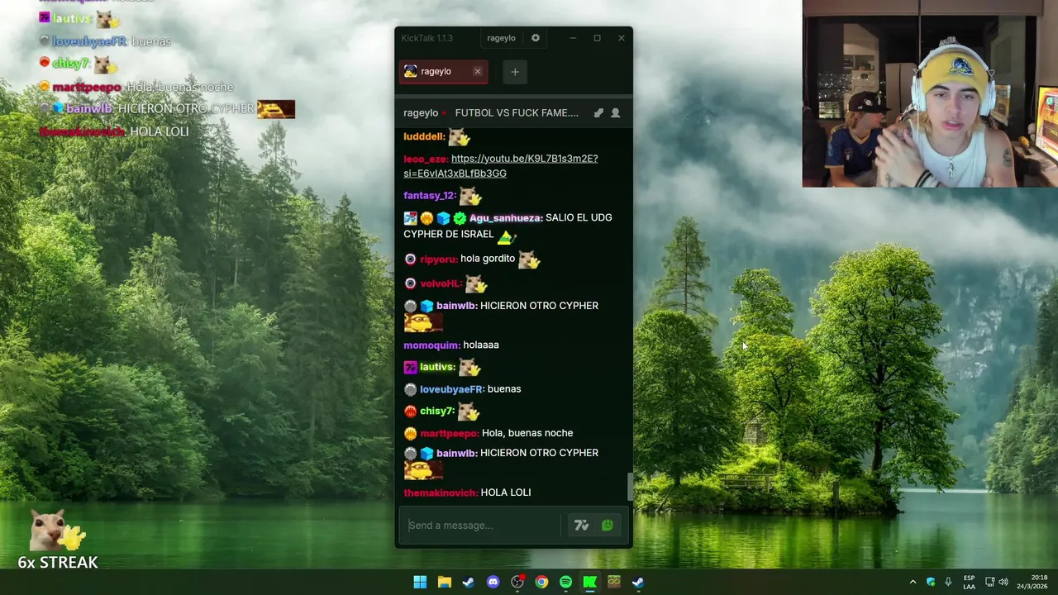1058x595 pixels.
Task: Open File Explorer from taskbar
Action: tap(444, 582)
